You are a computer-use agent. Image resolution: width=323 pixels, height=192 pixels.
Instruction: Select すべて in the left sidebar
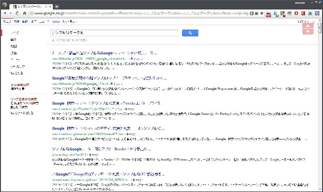(15, 33)
